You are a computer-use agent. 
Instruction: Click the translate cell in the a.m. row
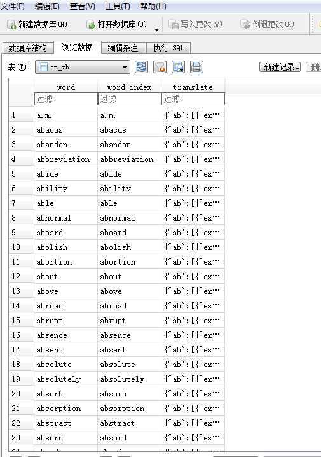[x=193, y=115]
